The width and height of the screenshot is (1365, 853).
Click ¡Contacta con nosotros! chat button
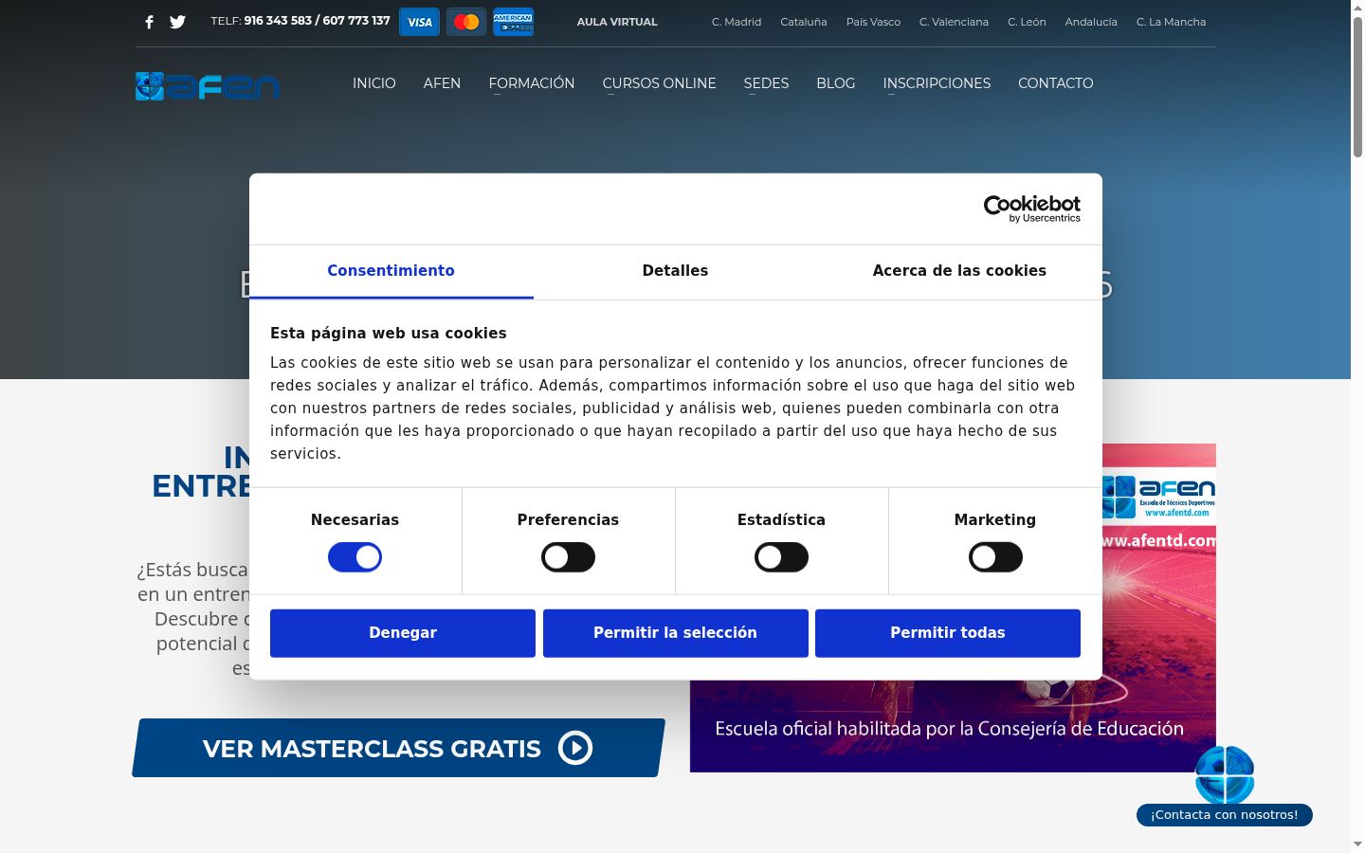[1225, 815]
